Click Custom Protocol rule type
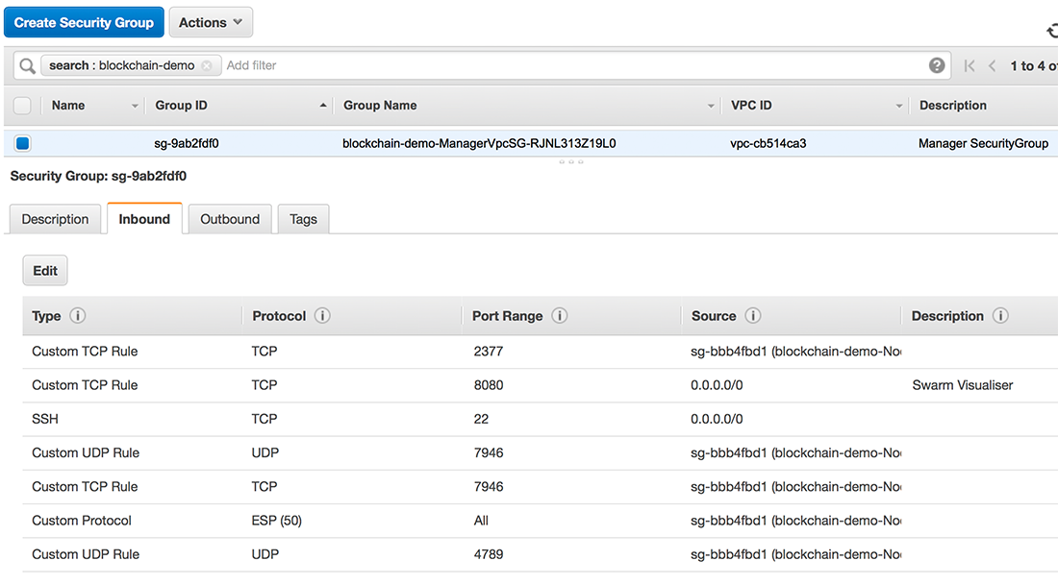Screen dimensions: 1058x585 (x=82, y=521)
